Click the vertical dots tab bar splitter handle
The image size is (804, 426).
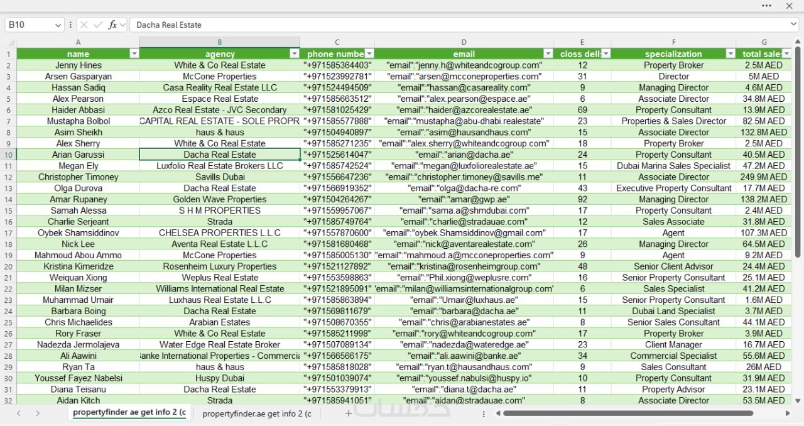tap(484, 413)
